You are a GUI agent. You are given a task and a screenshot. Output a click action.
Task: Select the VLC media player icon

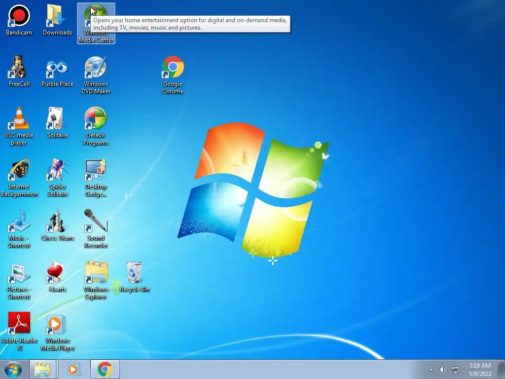(19, 126)
